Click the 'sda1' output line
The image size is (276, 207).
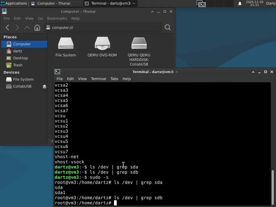60,192
